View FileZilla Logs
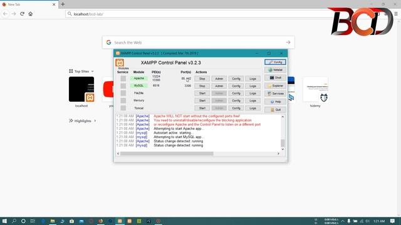Viewport: 401px width, 225px height. (x=253, y=93)
